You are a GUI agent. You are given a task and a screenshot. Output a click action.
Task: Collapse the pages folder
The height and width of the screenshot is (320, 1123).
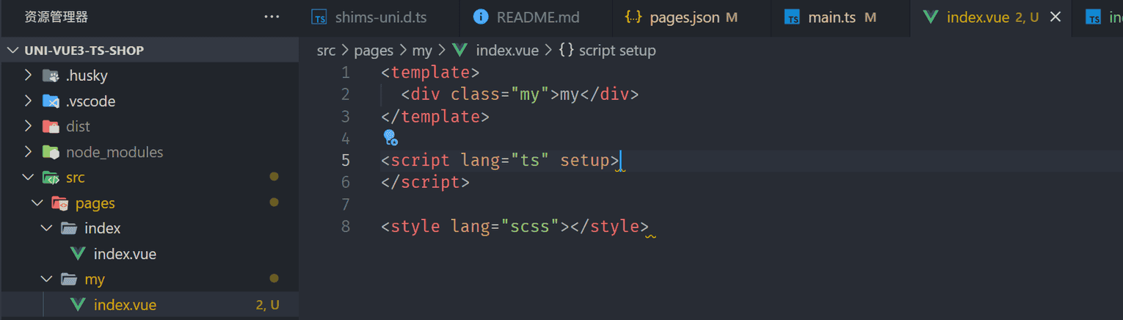point(37,203)
